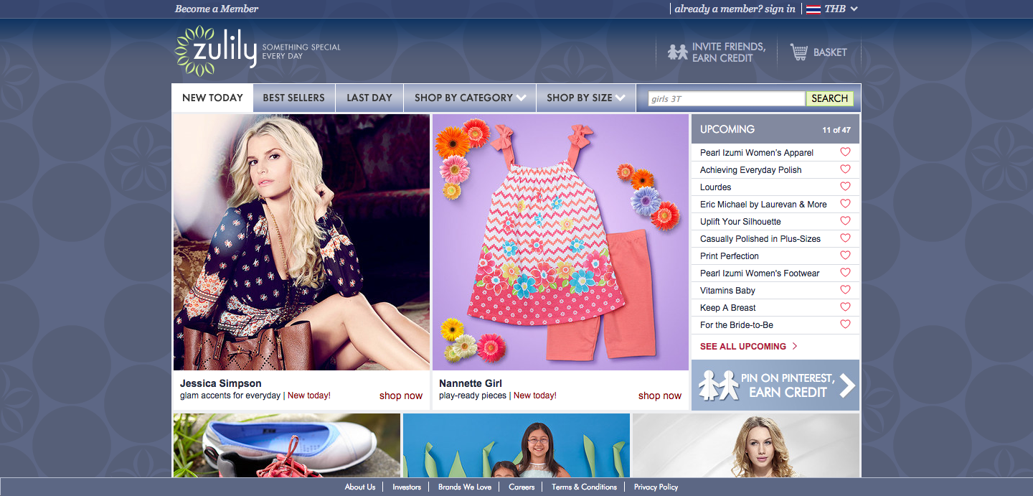
Task: Toggle heart next to Vitamins Baby
Action: tap(845, 290)
